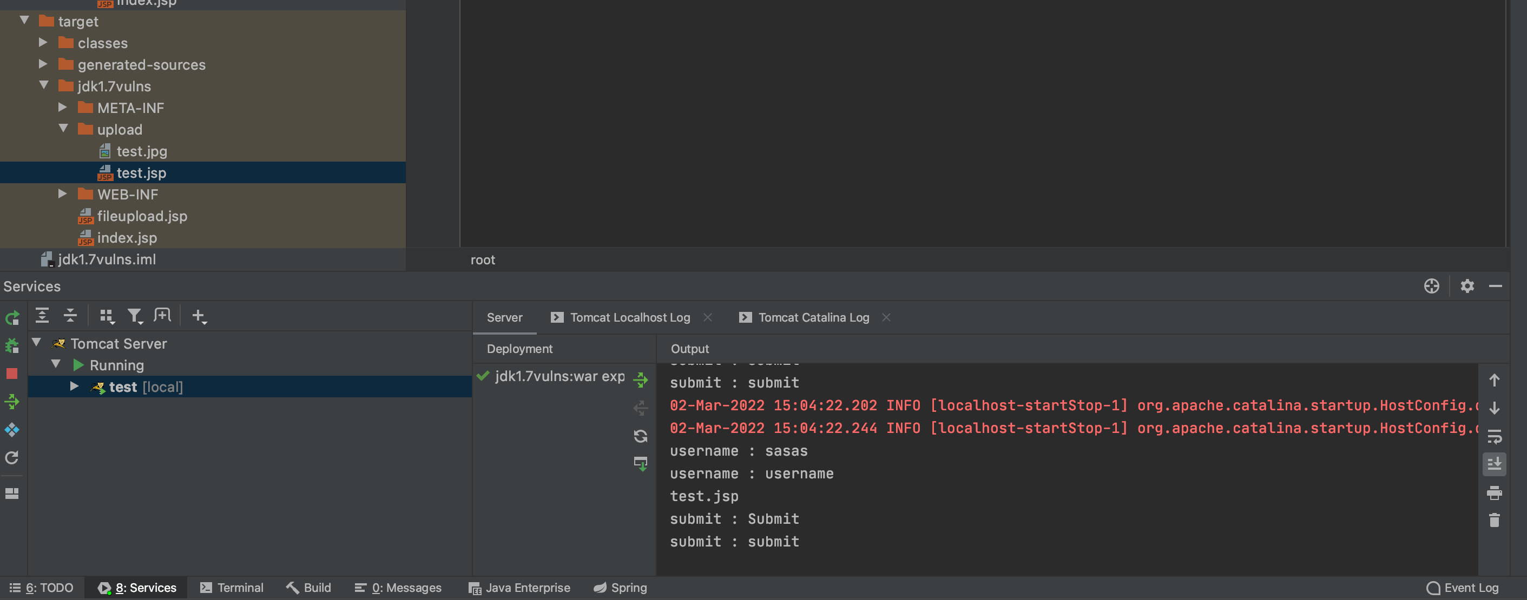Collapse all services in the Services toolbar

click(x=70, y=316)
